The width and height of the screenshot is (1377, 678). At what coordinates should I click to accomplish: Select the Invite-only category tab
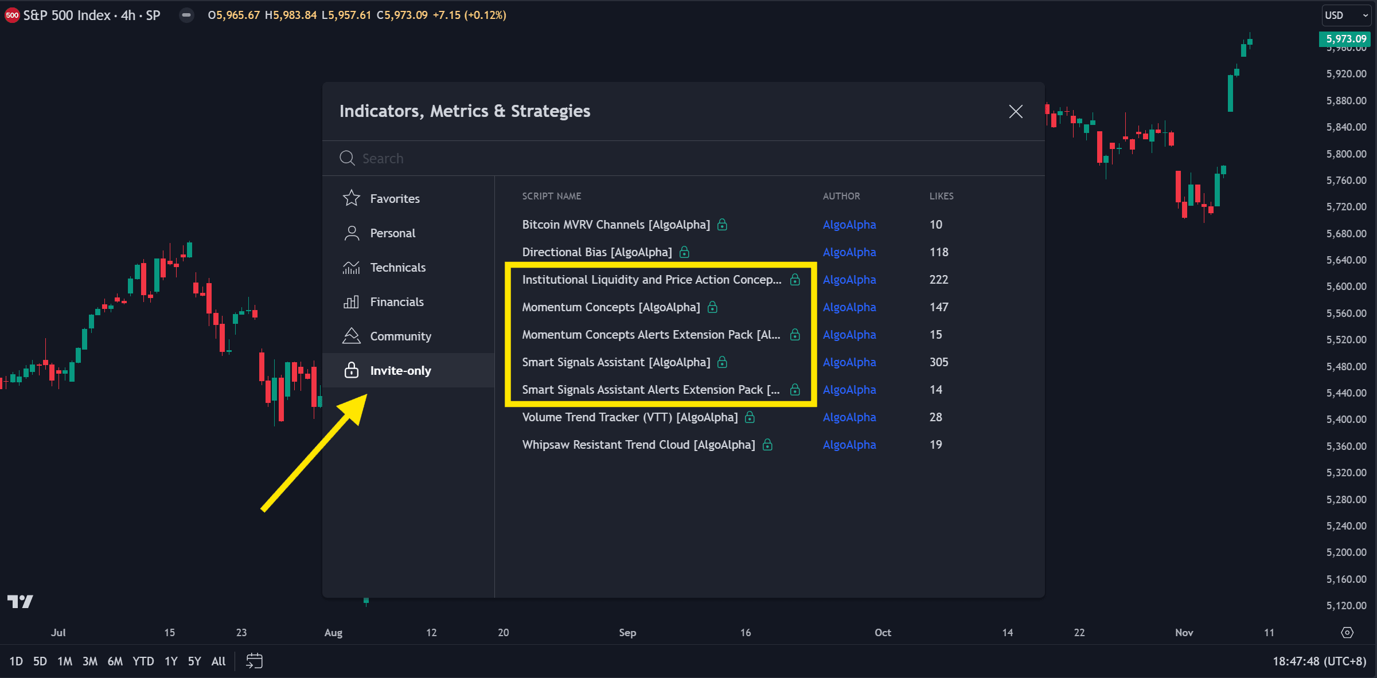(400, 370)
